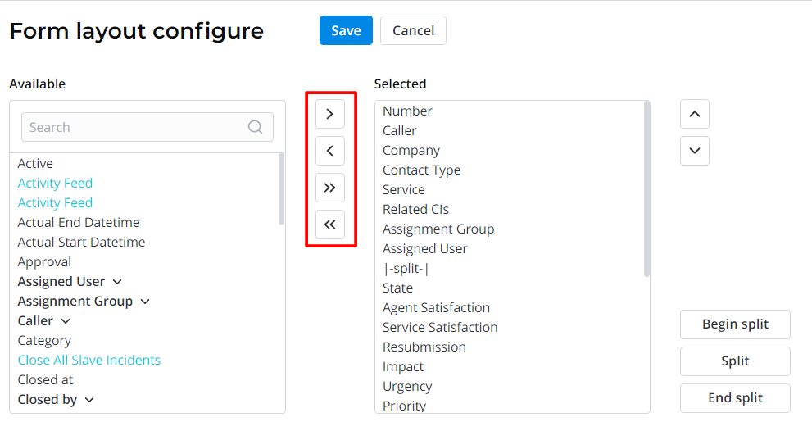This screenshot has height=431, width=812.
Task: Save the form layout
Action: pyautogui.click(x=346, y=30)
